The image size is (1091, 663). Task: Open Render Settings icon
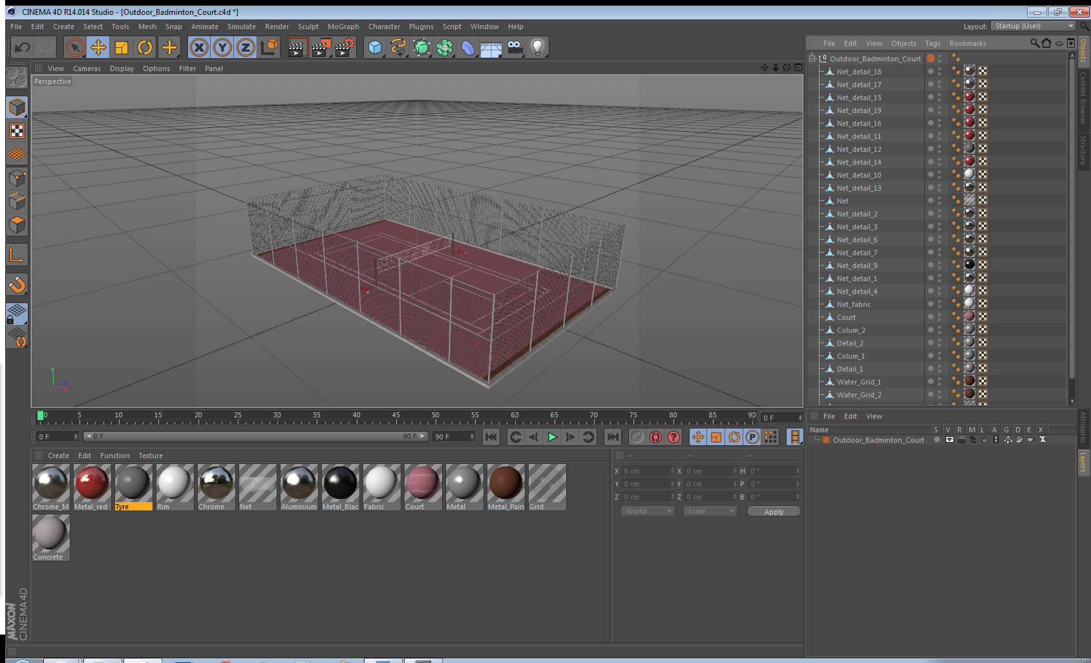[345, 47]
